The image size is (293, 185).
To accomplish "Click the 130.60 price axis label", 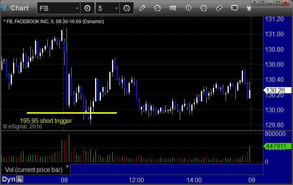I will pos(275,64).
